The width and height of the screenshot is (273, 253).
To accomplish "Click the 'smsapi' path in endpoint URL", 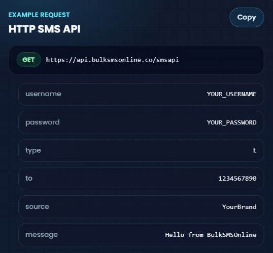I will pos(167,60).
